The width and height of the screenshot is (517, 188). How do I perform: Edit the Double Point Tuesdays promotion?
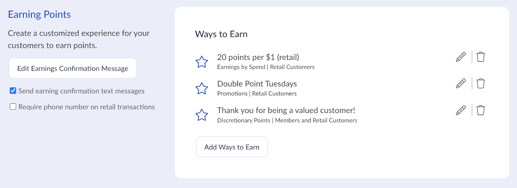coord(461,83)
